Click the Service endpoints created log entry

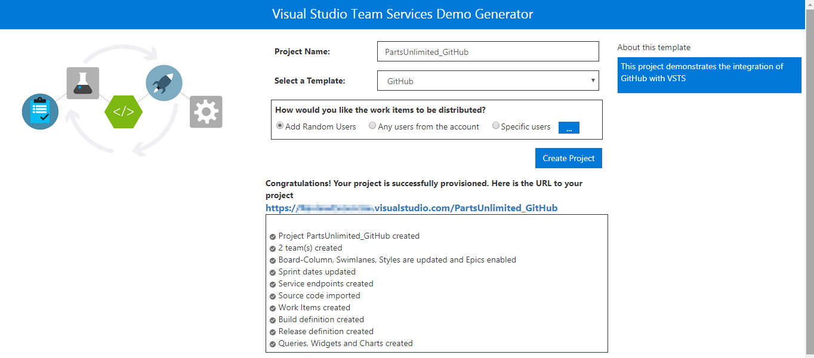click(x=326, y=283)
